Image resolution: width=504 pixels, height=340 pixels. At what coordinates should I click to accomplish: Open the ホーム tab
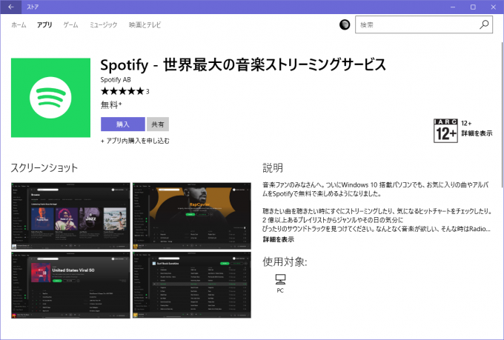coord(19,24)
